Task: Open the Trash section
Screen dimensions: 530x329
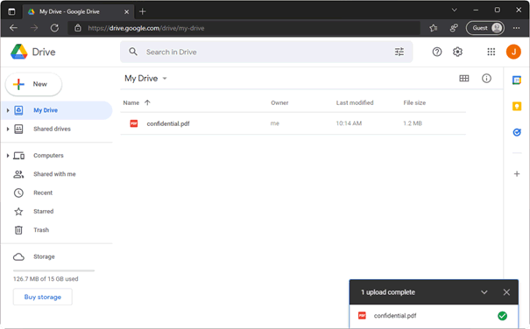Action: pos(41,230)
